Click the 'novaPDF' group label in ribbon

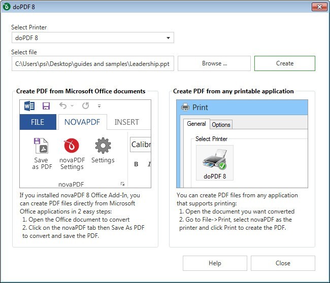tap(71, 184)
